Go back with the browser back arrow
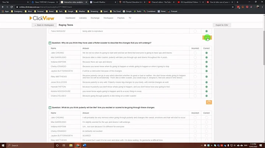The height and width of the screenshot is (148, 265). (x=3, y=7)
